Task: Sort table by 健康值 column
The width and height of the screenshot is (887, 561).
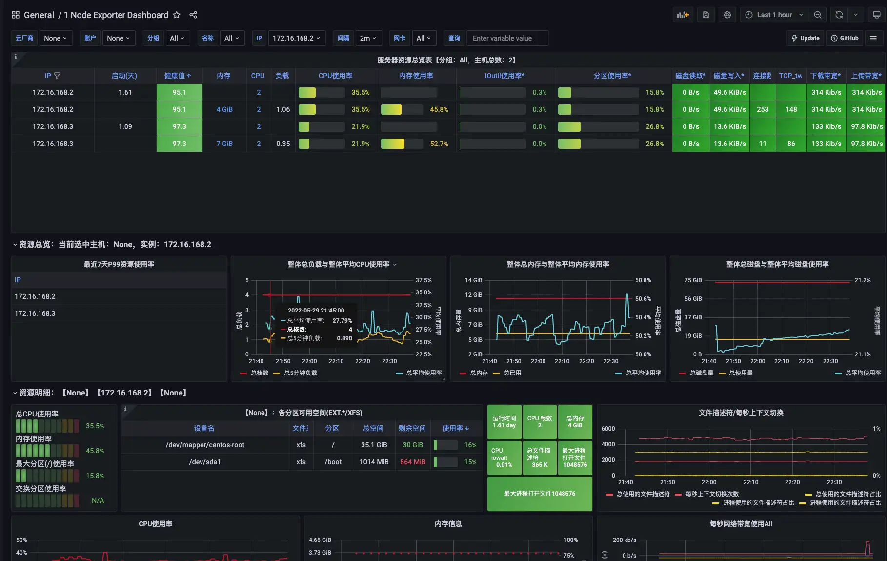Action: pyautogui.click(x=178, y=76)
